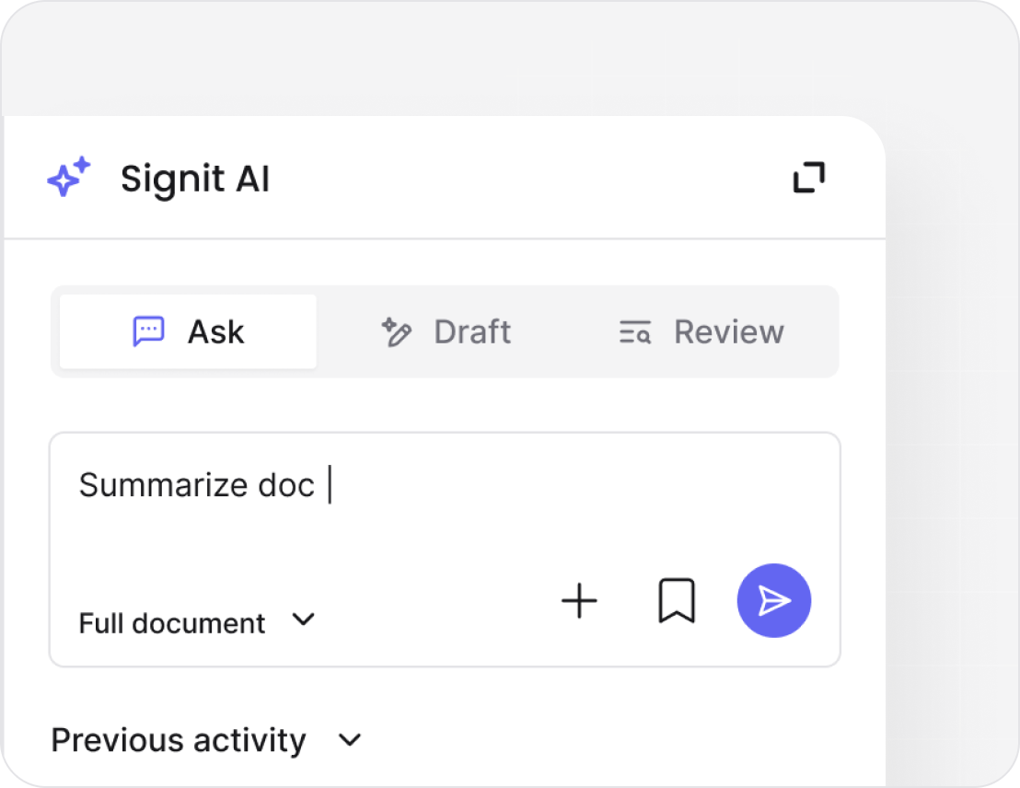Image resolution: width=1020 pixels, height=788 pixels.
Task: Click the Previous activity label
Action: pyautogui.click(x=179, y=740)
